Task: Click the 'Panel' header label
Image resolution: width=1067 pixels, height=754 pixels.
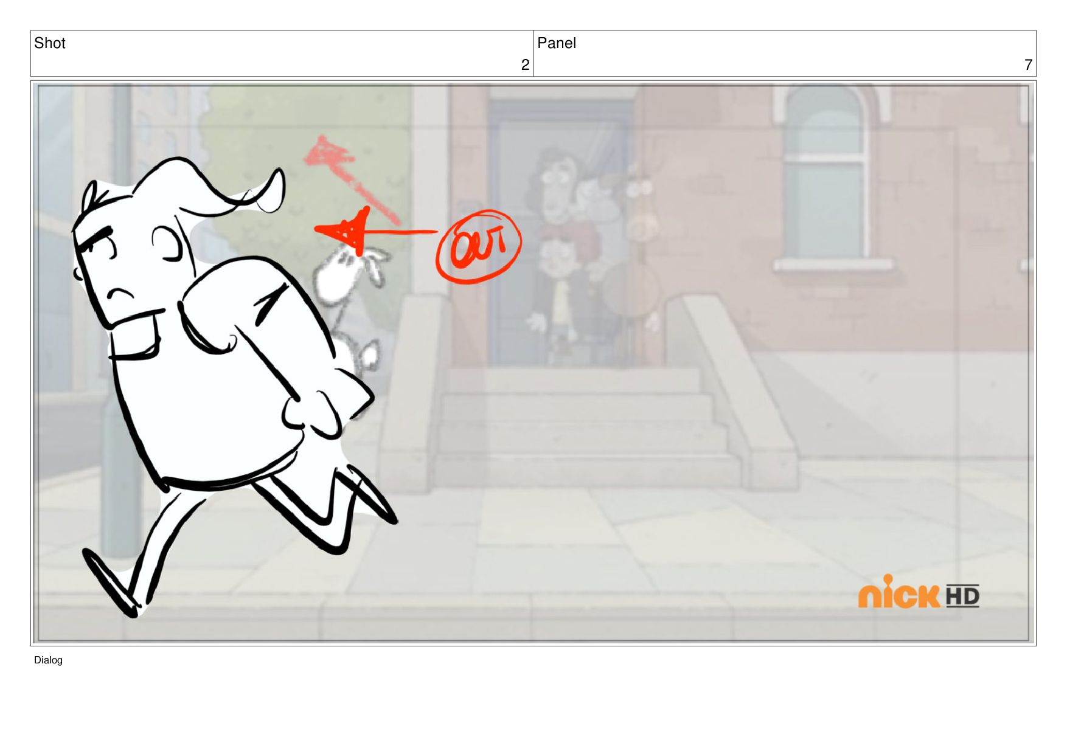Action: click(x=556, y=43)
